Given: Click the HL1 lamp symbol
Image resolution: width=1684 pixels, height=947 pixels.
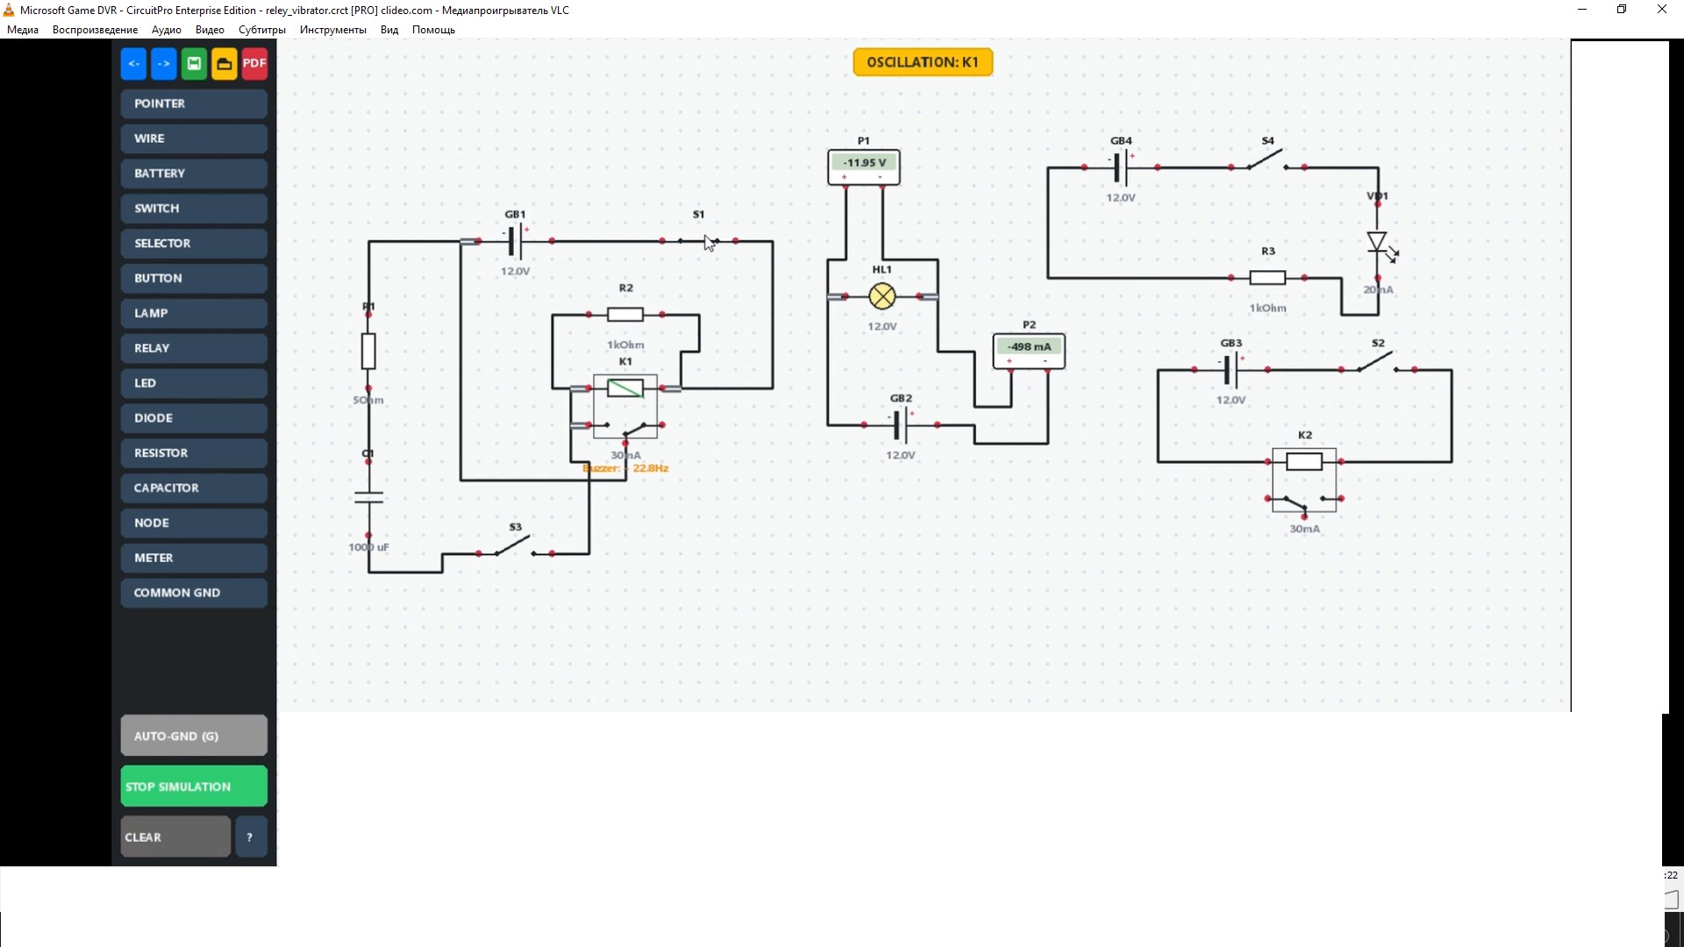Looking at the screenshot, I should click(x=881, y=296).
